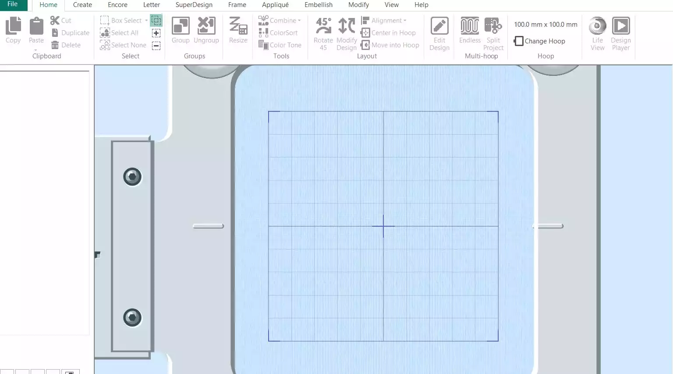
Task: Open the Combine dropdown
Action: (280, 21)
